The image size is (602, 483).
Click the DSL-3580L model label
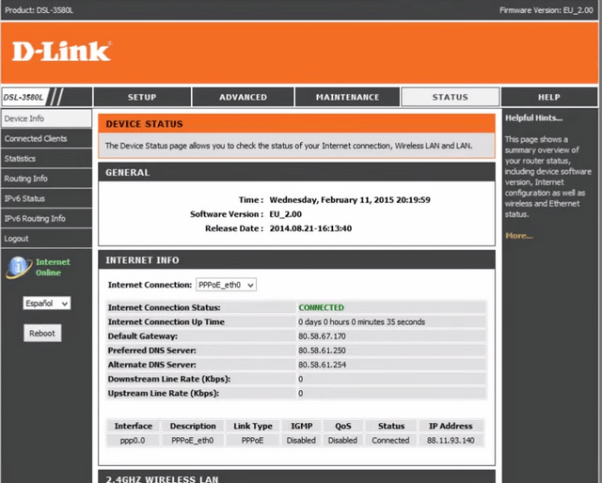coord(24,97)
